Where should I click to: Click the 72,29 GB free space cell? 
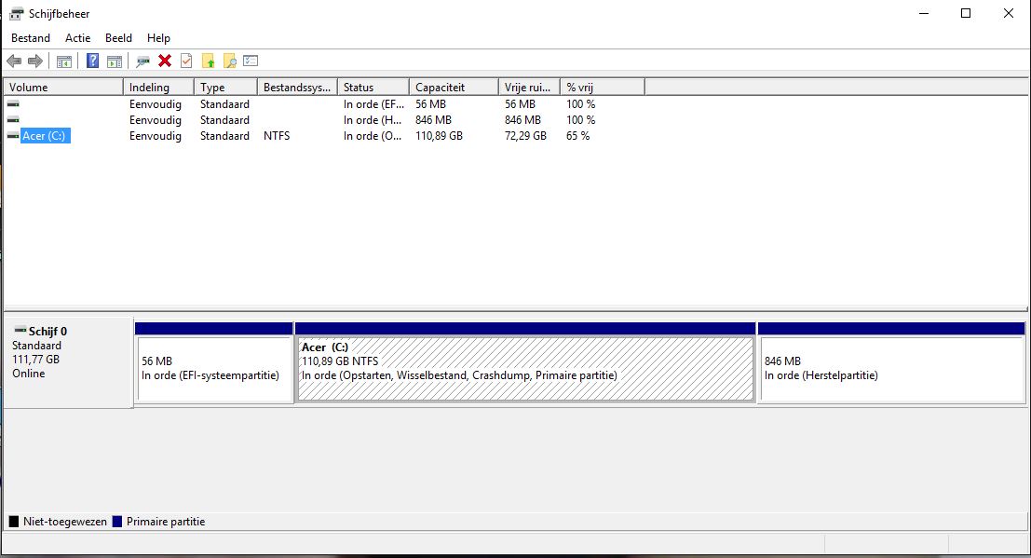(525, 136)
